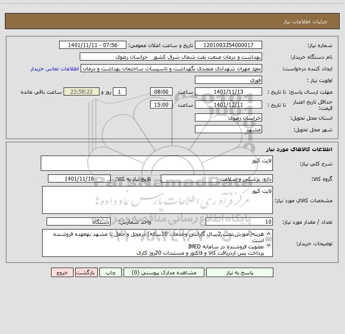The image size is (345, 334).
Task: Click label نام دستگاه خریدار
Action: click(x=311, y=57)
